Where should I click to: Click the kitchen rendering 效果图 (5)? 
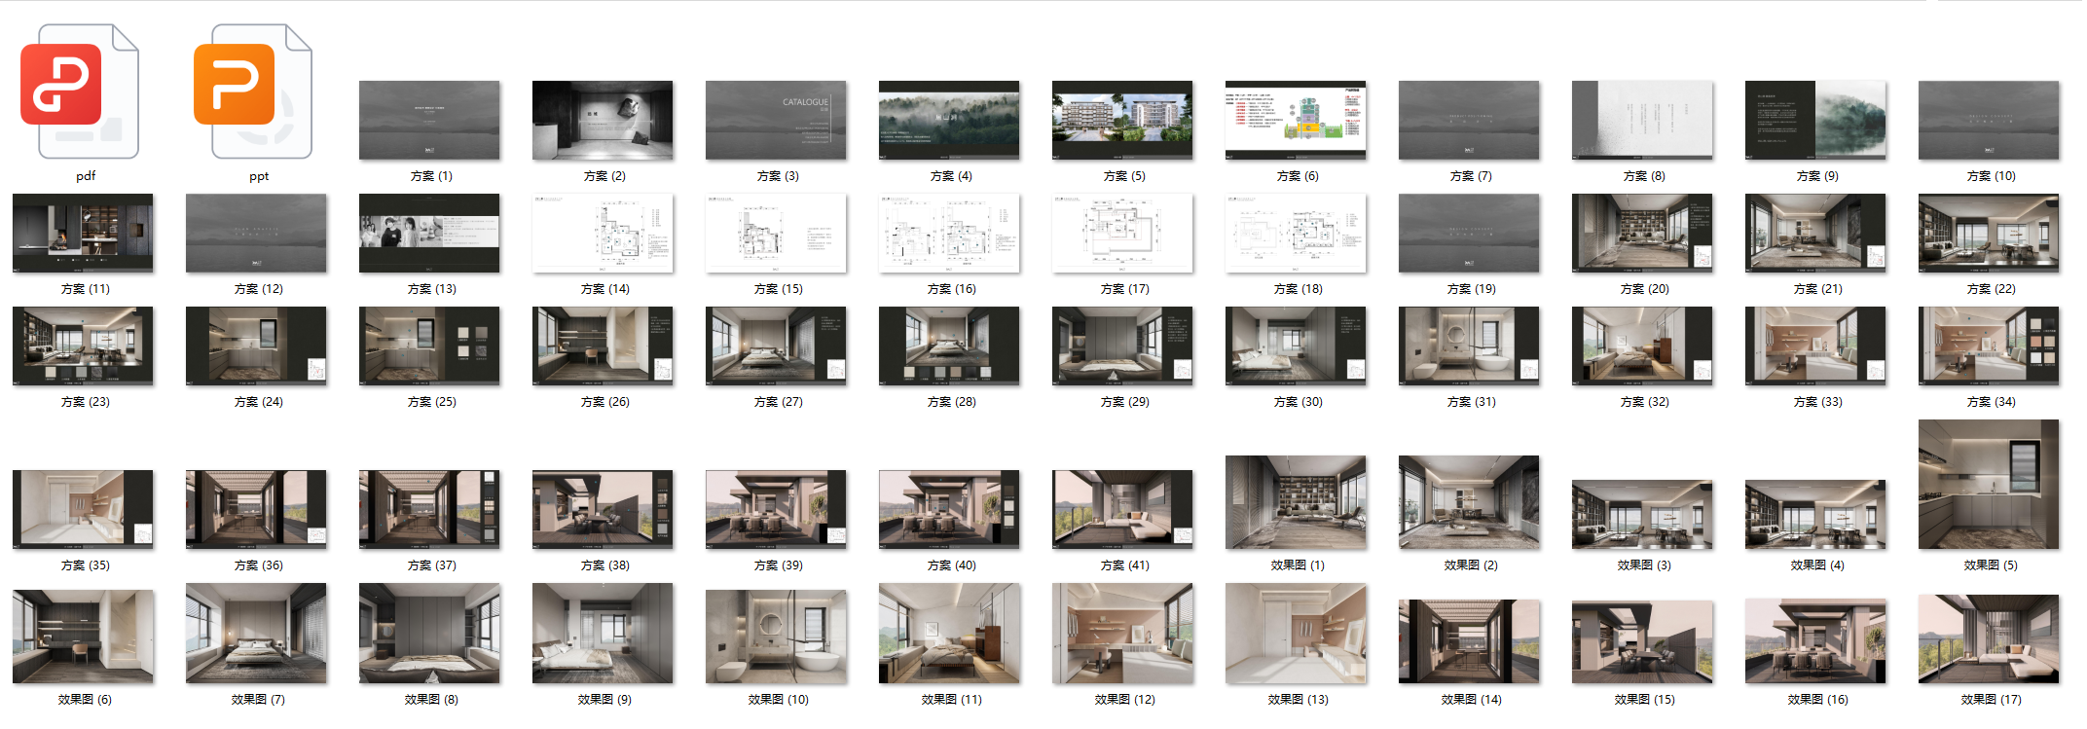[x=1989, y=485]
